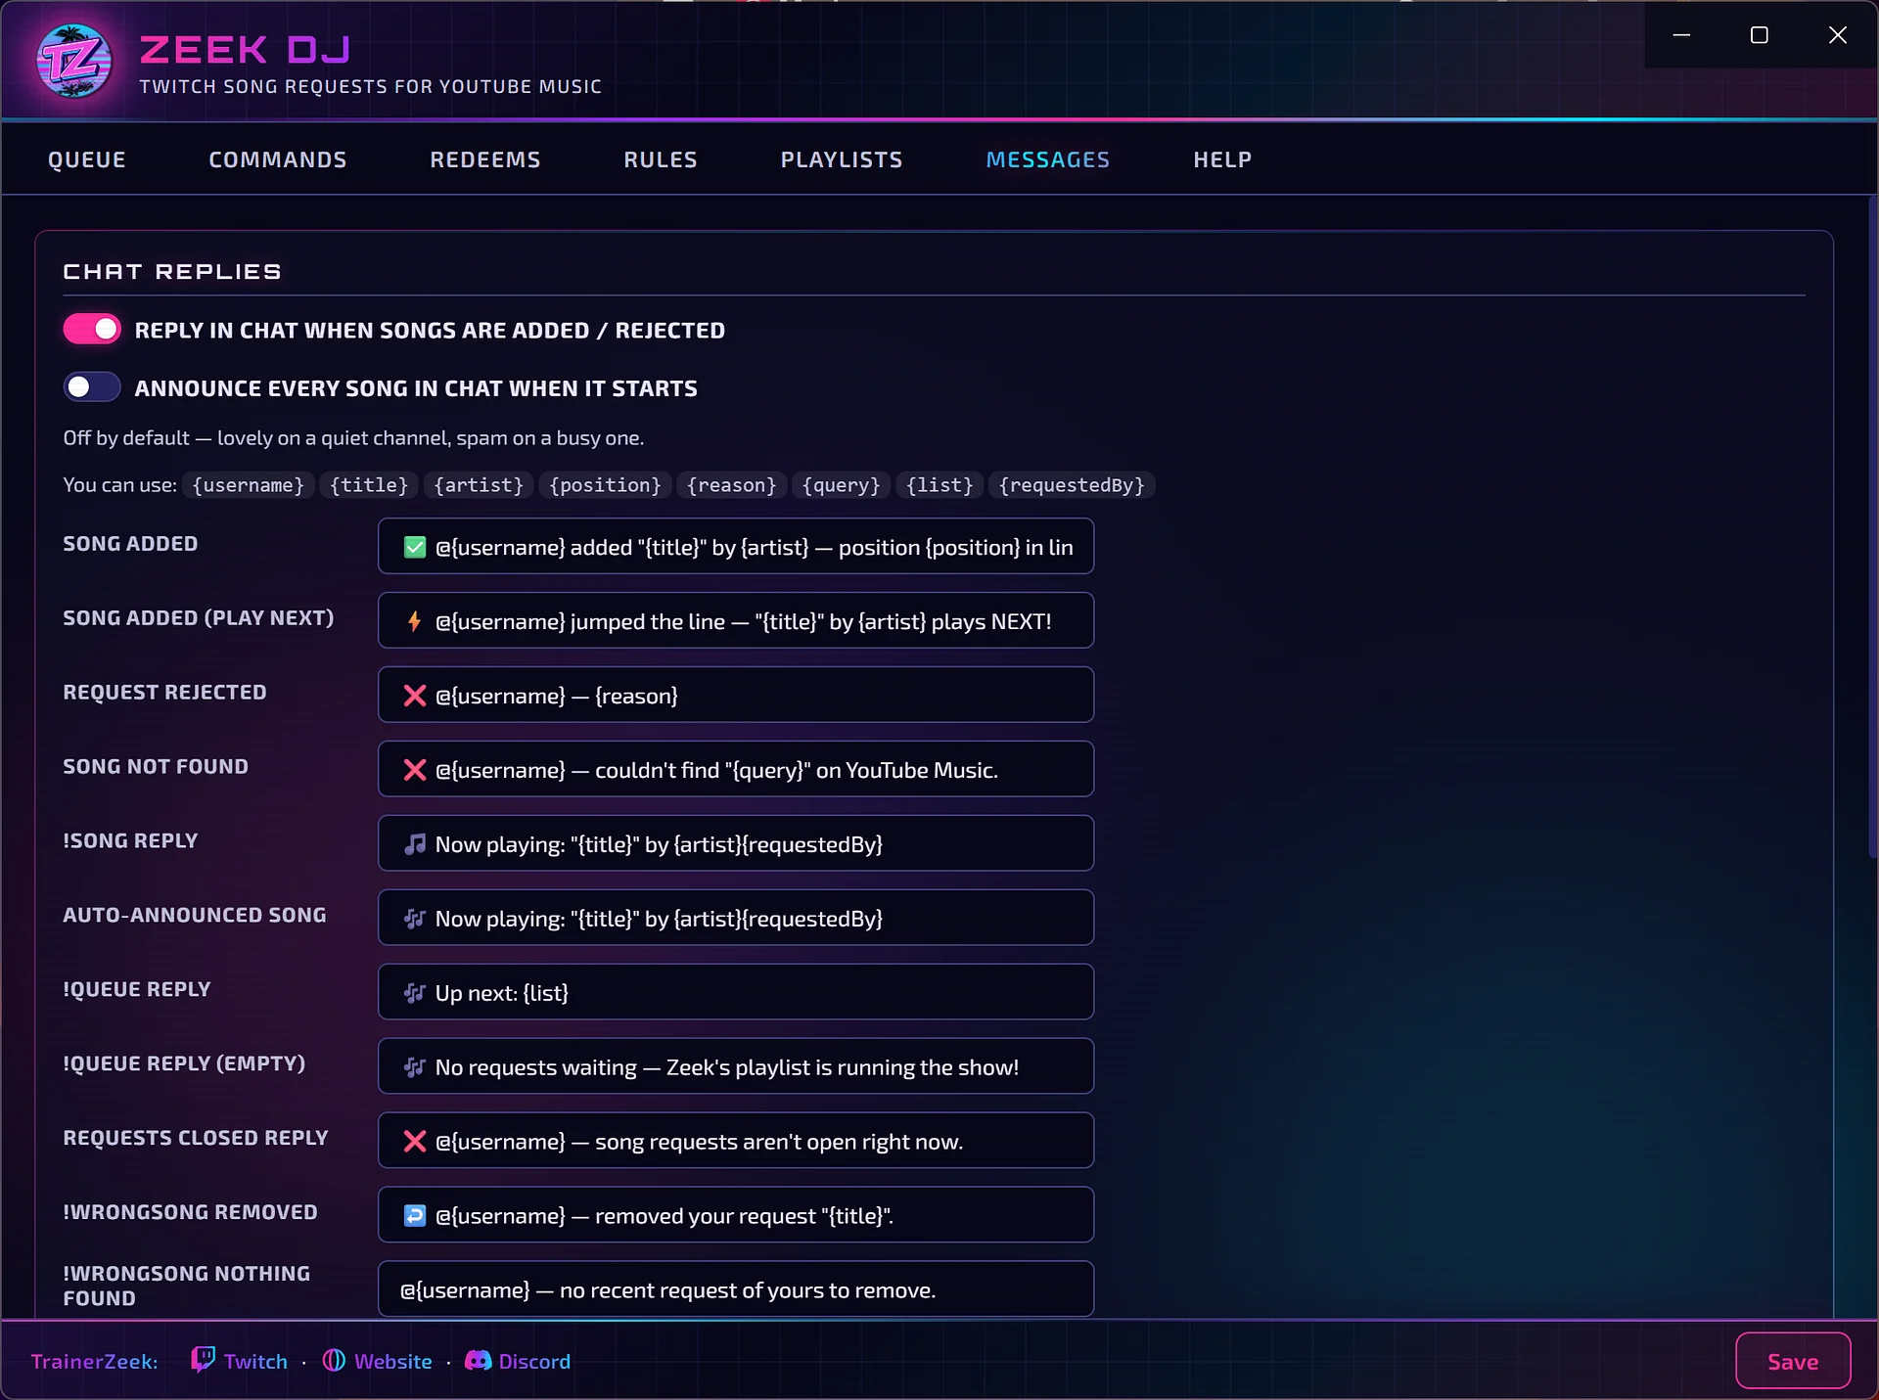Viewport: 1879px width, 1400px height.
Task: Open the Twitch link
Action: [x=255, y=1361]
